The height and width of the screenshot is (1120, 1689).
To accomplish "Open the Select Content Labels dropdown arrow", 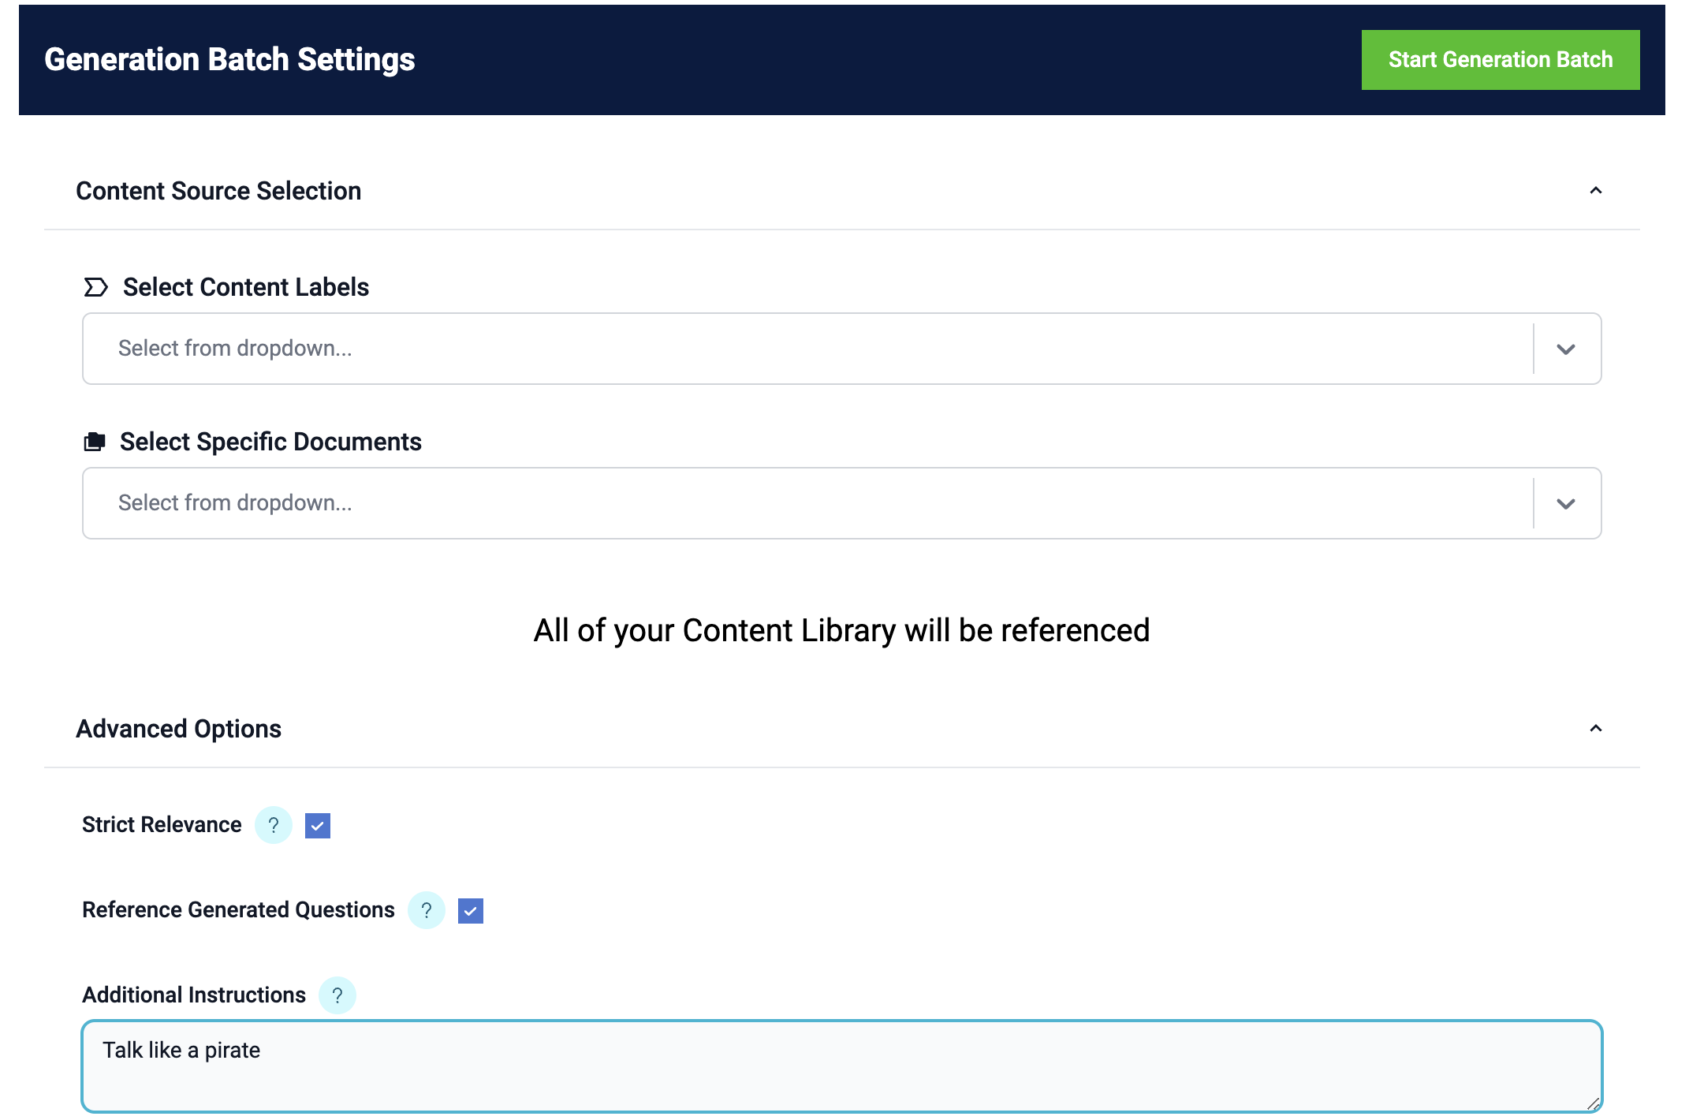I will pos(1566,349).
